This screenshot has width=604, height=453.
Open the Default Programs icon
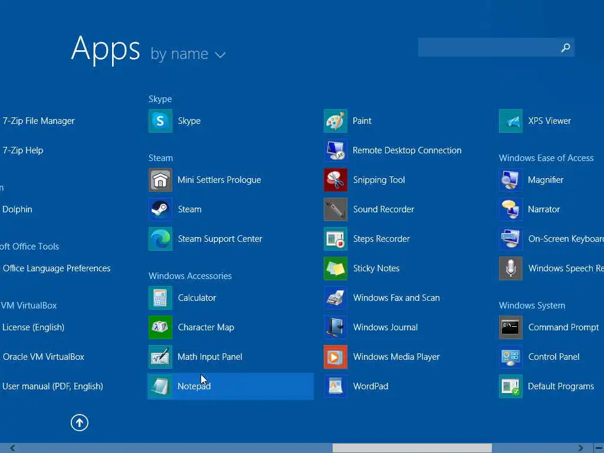click(x=511, y=386)
